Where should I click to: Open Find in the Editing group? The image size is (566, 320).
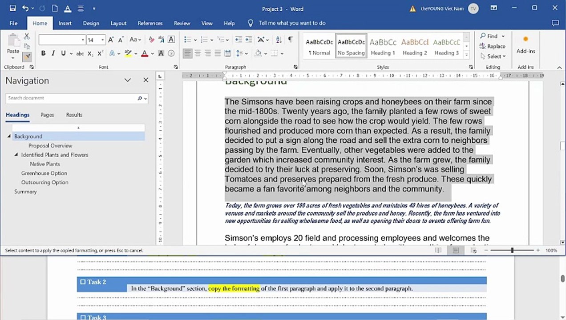489,36
